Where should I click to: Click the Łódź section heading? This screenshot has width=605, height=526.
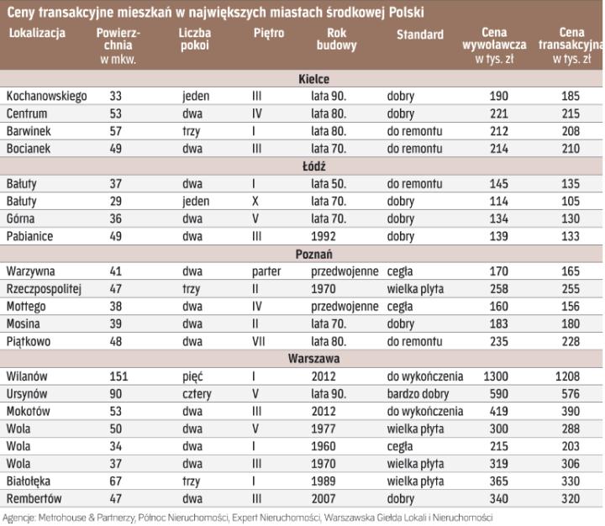[314, 166]
